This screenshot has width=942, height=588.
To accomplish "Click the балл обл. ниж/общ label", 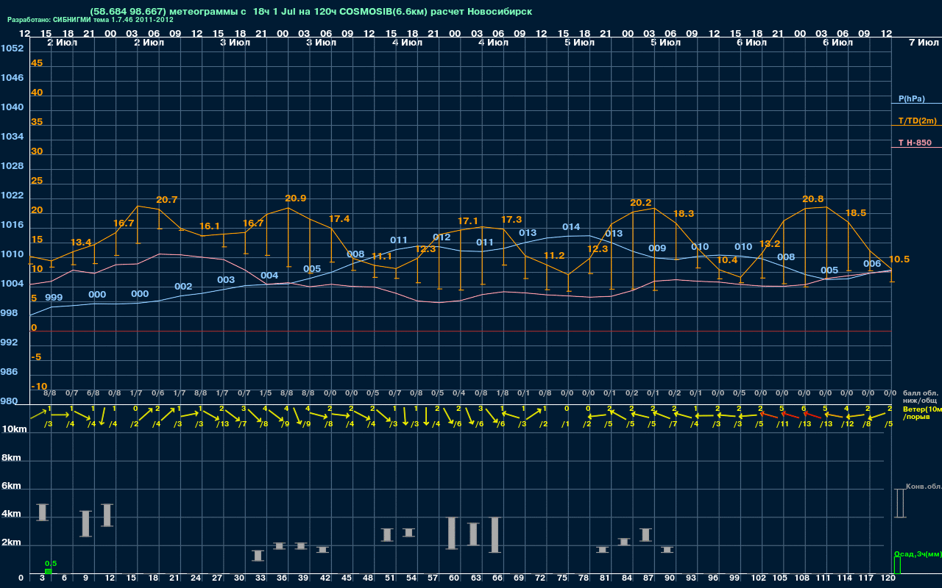I will 921,397.
